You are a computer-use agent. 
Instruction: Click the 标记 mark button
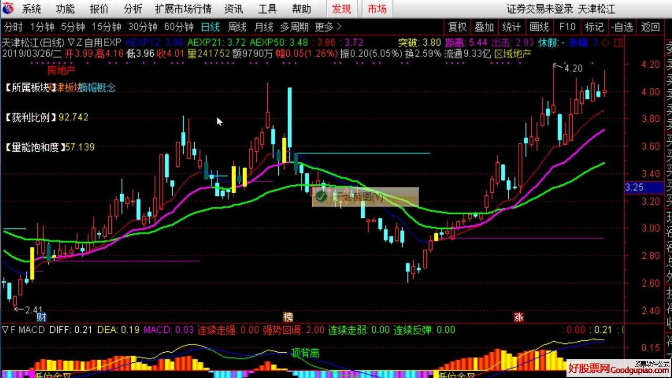point(594,27)
